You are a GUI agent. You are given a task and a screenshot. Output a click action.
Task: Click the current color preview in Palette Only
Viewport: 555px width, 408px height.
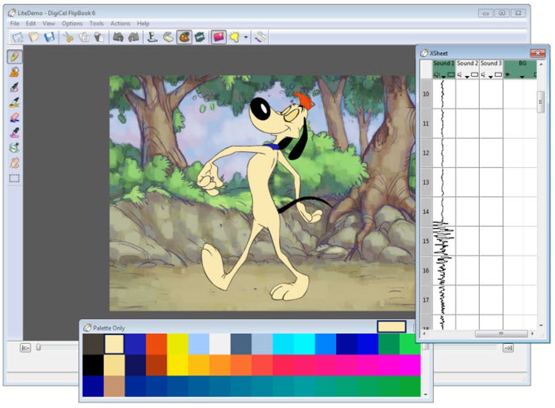(x=391, y=326)
